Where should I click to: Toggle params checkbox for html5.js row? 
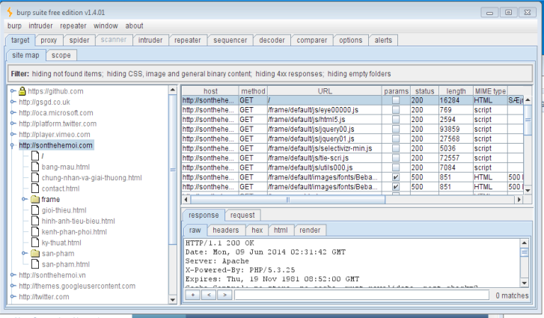click(x=396, y=120)
